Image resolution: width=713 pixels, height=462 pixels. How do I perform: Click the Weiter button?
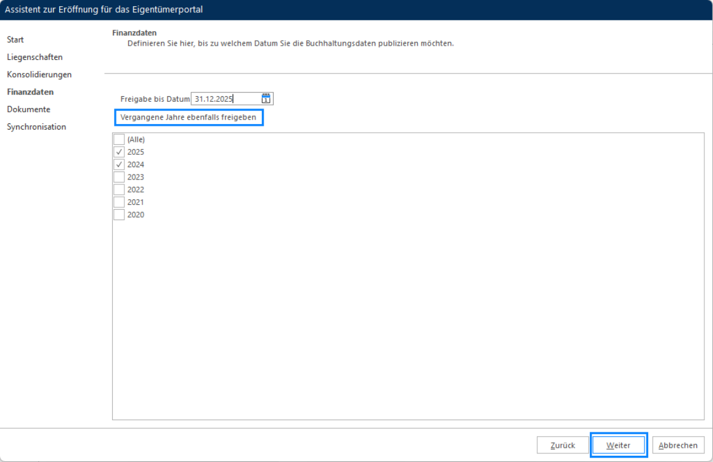pos(619,445)
